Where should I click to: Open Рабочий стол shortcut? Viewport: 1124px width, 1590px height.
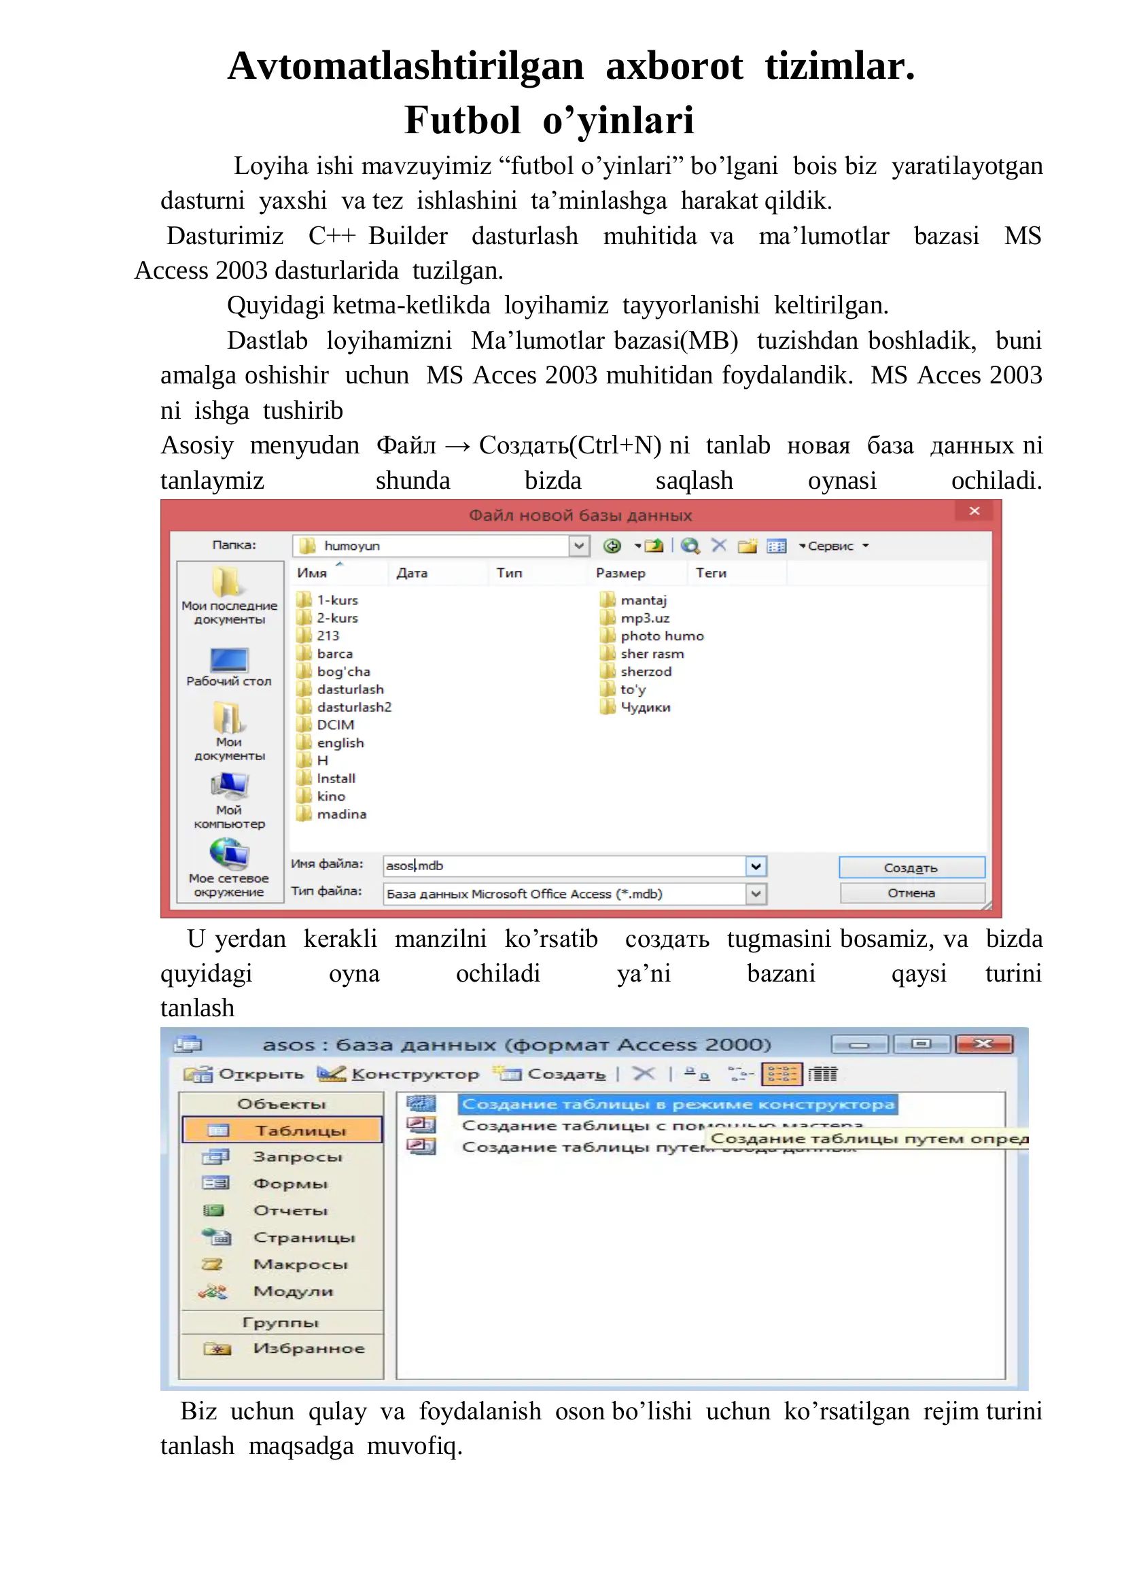(x=229, y=668)
